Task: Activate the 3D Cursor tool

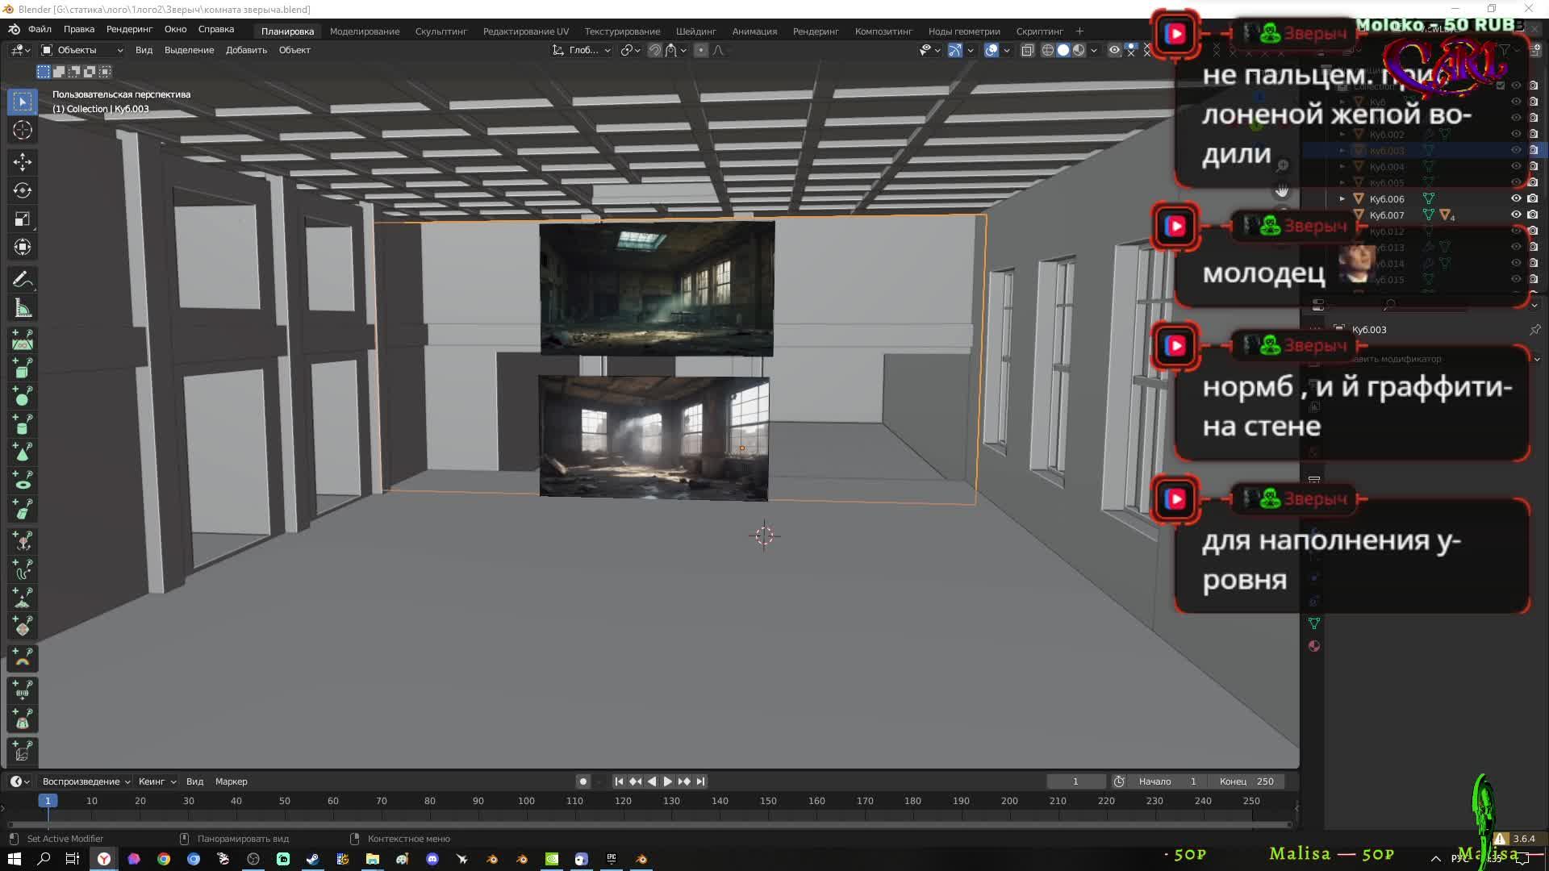Action: (x=22, y=130)
